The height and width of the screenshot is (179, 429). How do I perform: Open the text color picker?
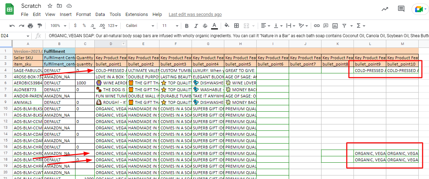click(x=214, y=26)
